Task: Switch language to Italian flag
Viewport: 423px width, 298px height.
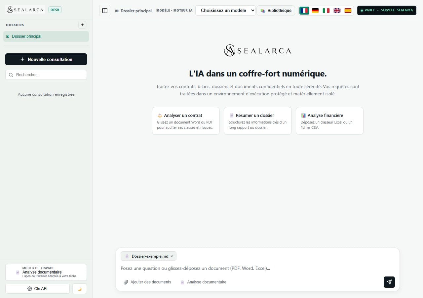Action: [x=326, y=11]
